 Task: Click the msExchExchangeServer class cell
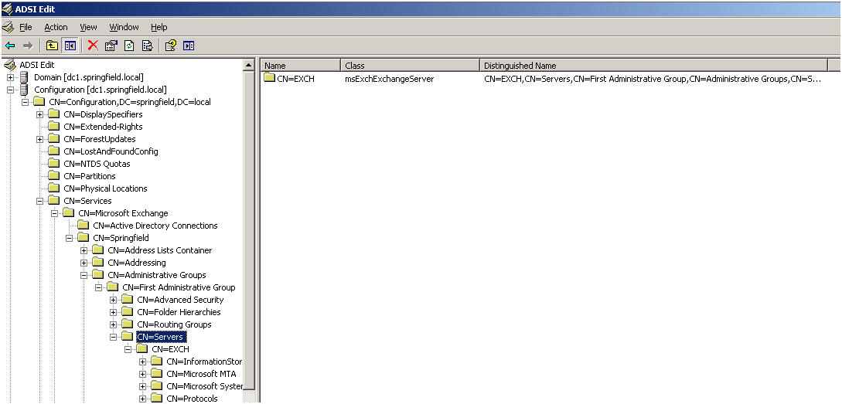(x=390, y=79)
